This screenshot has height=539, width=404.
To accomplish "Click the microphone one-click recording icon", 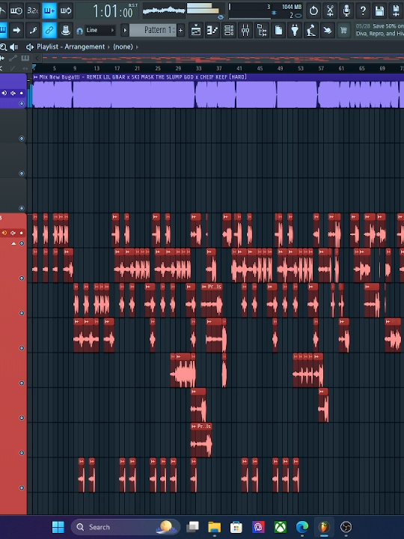I will (346, 10).
